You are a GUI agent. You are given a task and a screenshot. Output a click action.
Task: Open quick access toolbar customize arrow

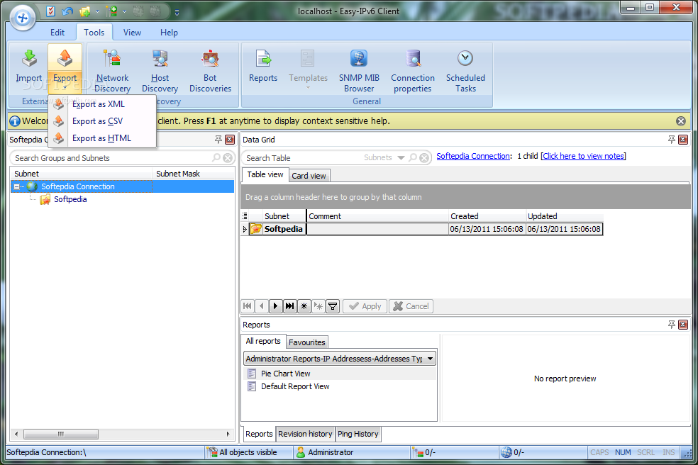177,12
